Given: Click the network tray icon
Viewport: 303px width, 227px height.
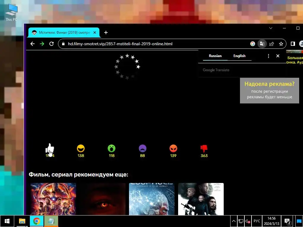Looking at the screenshot, I should 241,221.
